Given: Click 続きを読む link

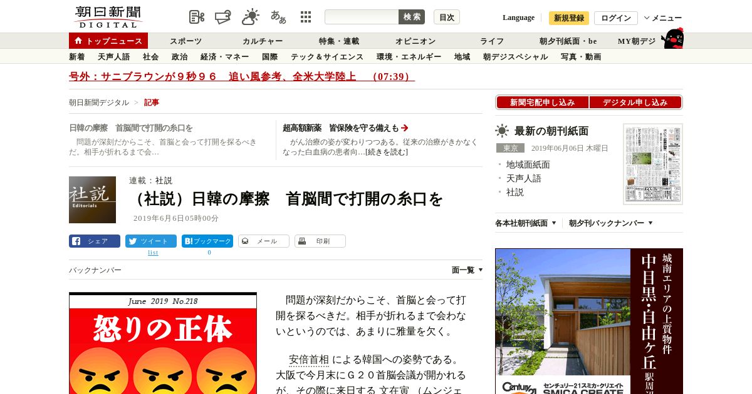Looking at the screenshot, I should (386, 152).
